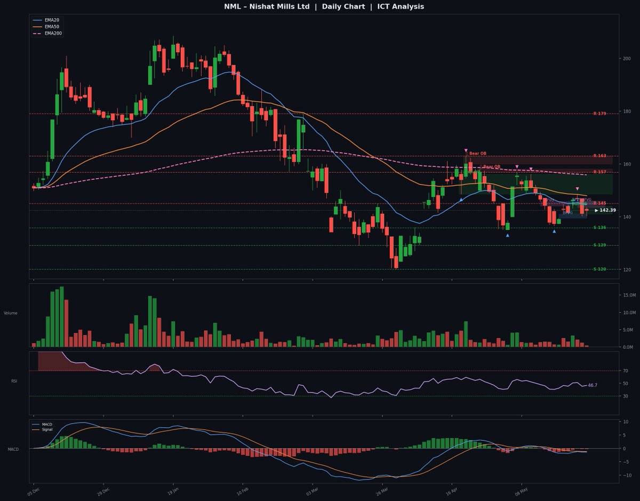Screen dimensions: 640x501
Task: Click the orange EMA50 legend line sample
Action: click(37, 26)
